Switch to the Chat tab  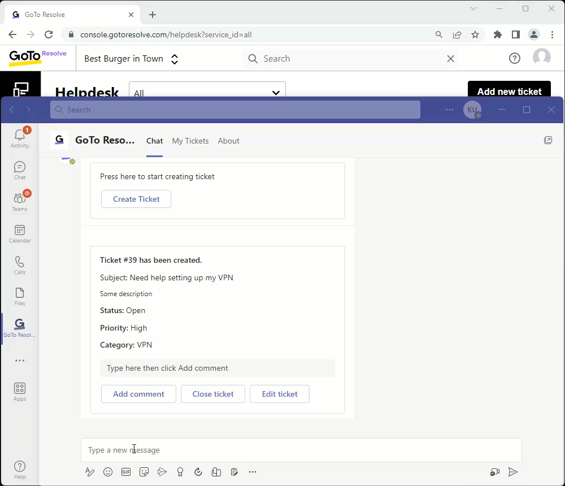click(x=155, y=141)
